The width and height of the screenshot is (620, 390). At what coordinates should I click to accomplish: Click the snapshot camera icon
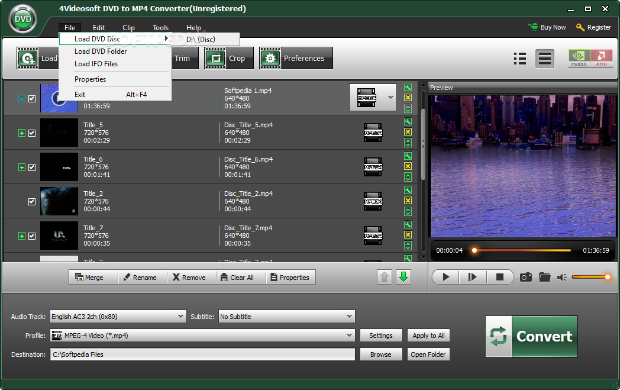pos(525,277)
